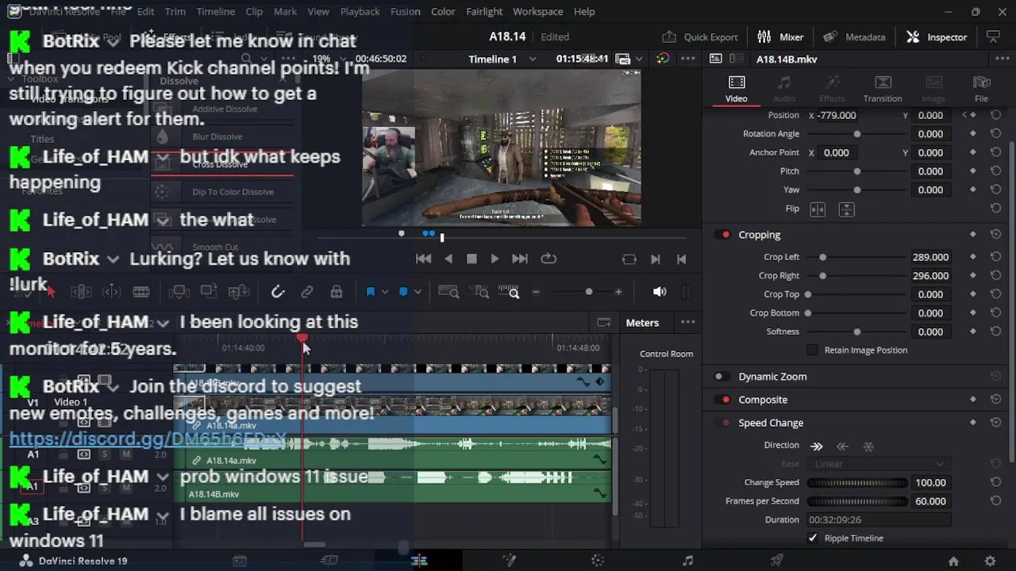
Task: Open the Fusion page from bottom bar
Action: pyautogui.click(x=509, y=561)
